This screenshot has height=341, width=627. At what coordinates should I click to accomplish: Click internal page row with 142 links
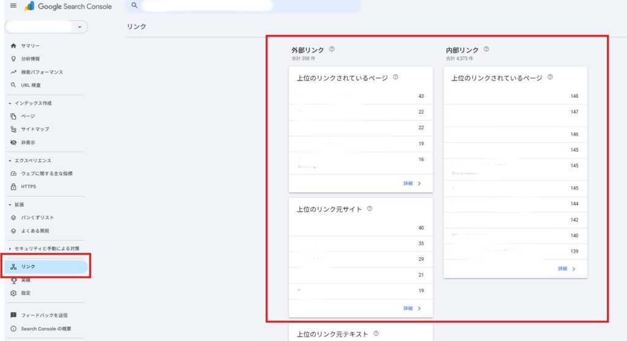tap(515, 220)
